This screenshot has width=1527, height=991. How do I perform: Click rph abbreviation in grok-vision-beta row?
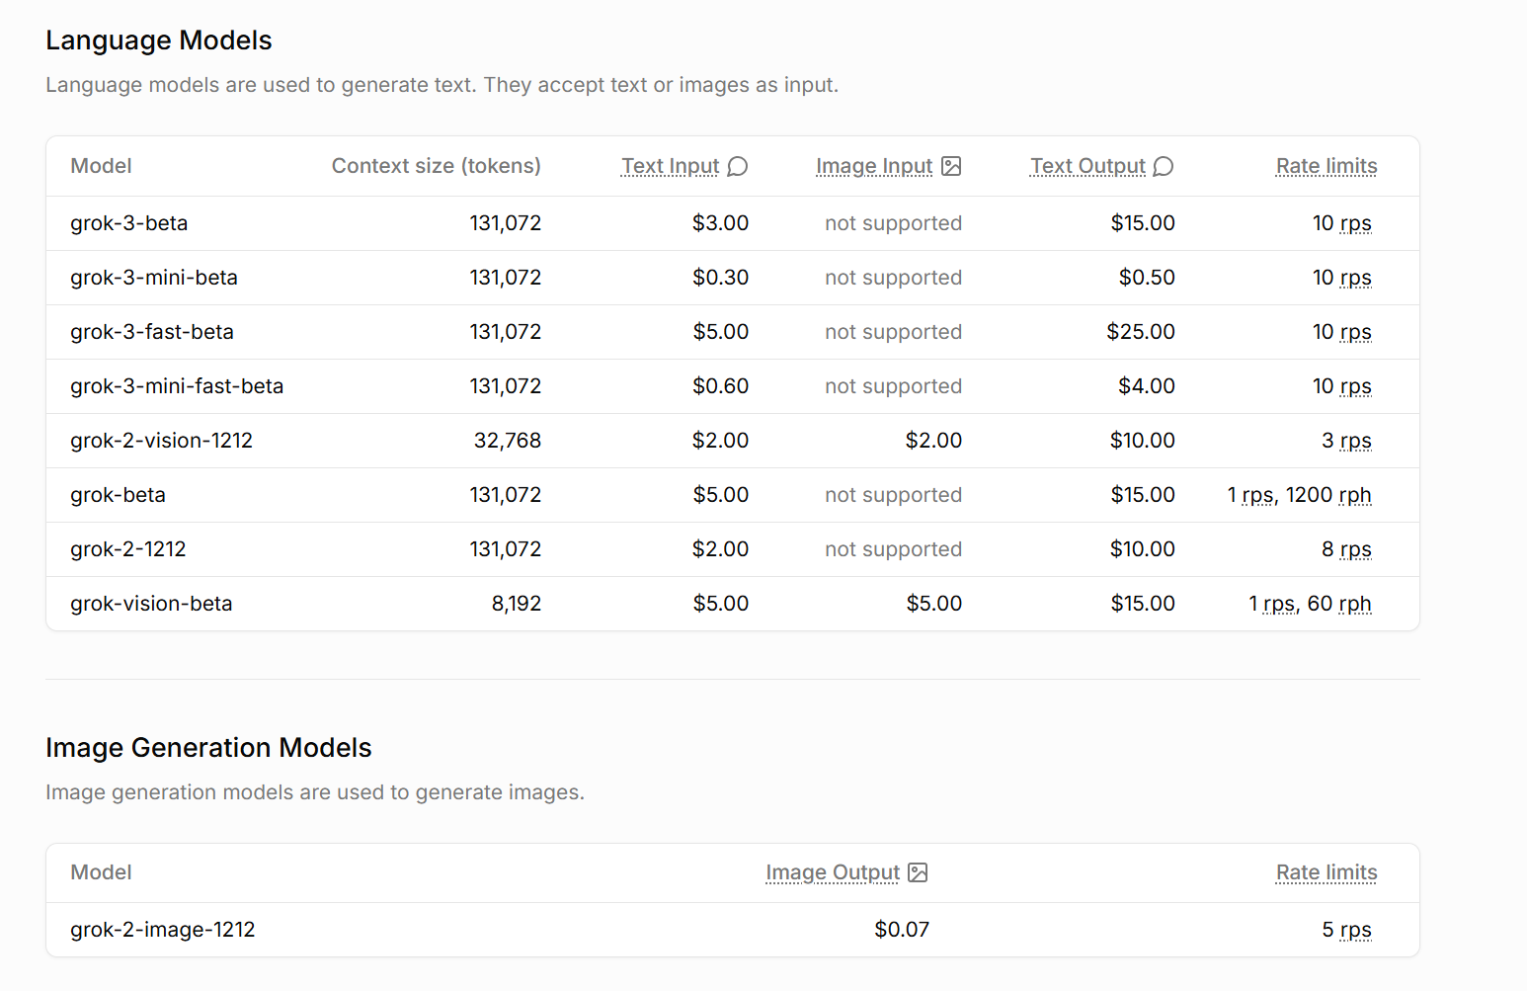(x=1355, y=604)
